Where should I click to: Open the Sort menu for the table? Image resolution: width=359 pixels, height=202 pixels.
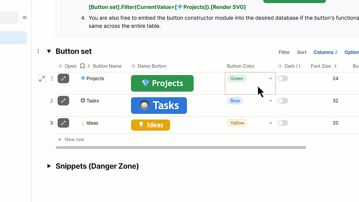(302, 52)
